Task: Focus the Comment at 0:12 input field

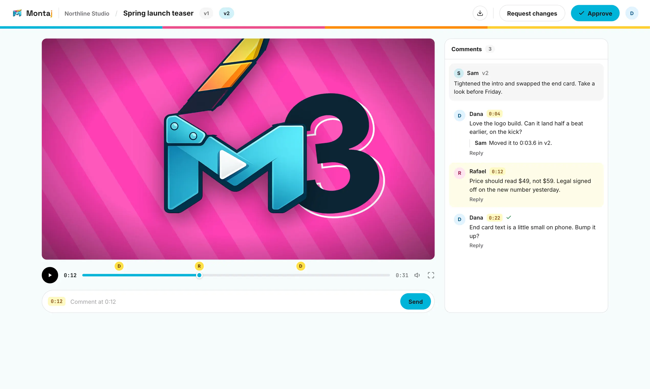Action: pyautogui.click(x=233, y=301)
